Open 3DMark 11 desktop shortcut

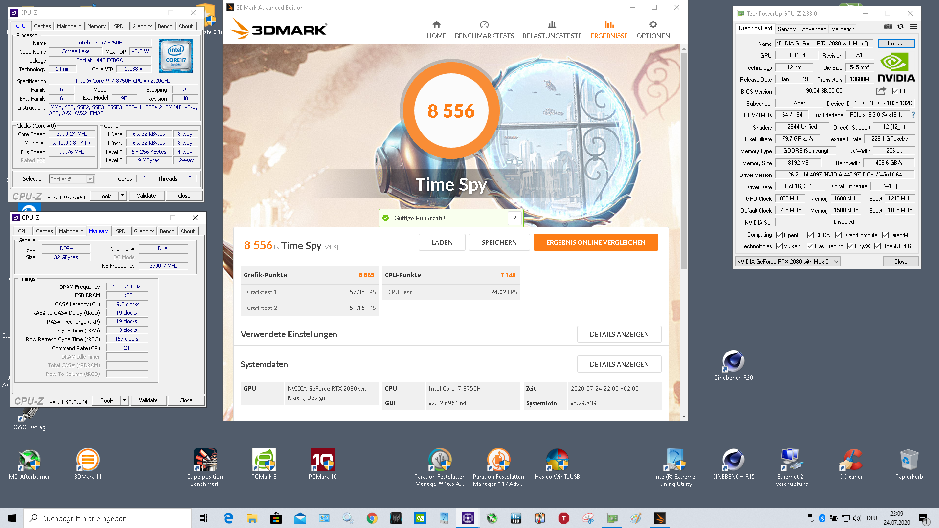[x=88, y=464]
